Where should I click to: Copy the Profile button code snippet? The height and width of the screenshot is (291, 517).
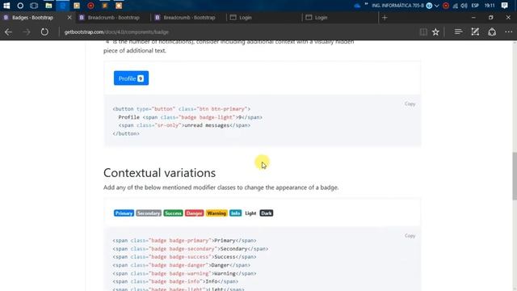coord(410,103)
